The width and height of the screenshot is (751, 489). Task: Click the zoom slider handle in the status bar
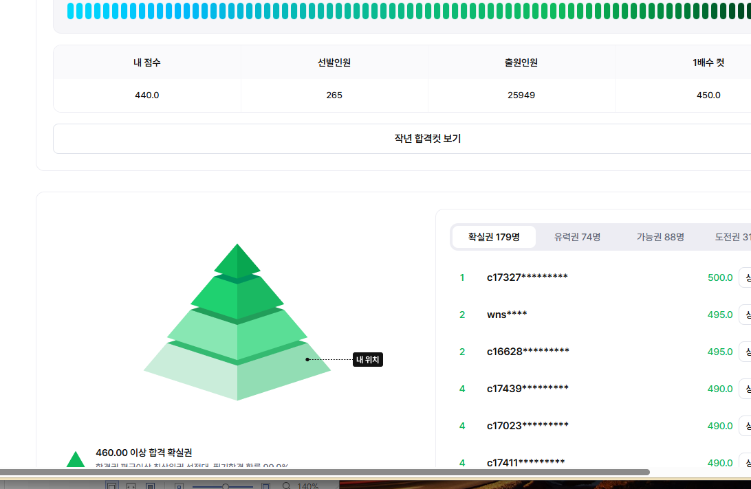point(225,486)
